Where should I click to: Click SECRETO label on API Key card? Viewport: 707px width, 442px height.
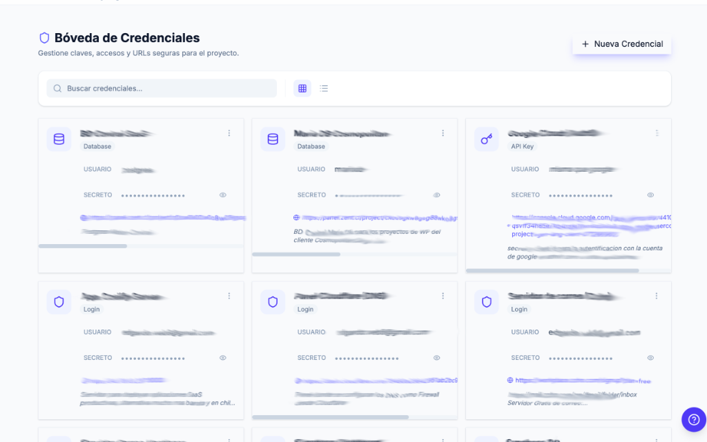click(525, 195)
